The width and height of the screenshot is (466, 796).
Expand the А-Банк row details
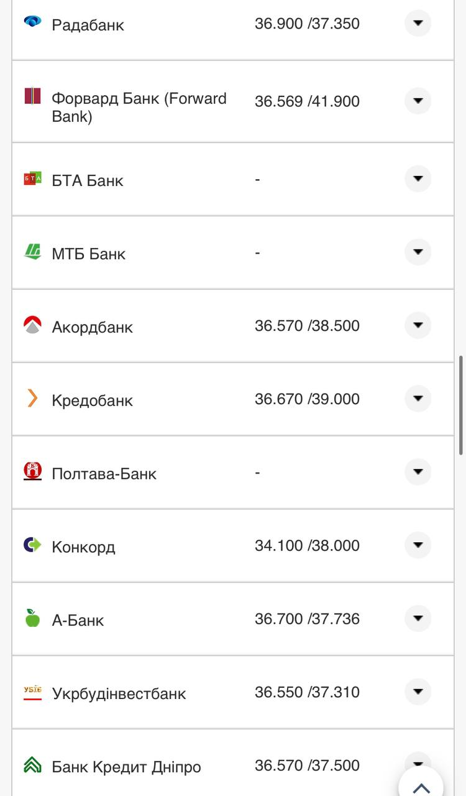pyautogui.click(x=418, y=619)
